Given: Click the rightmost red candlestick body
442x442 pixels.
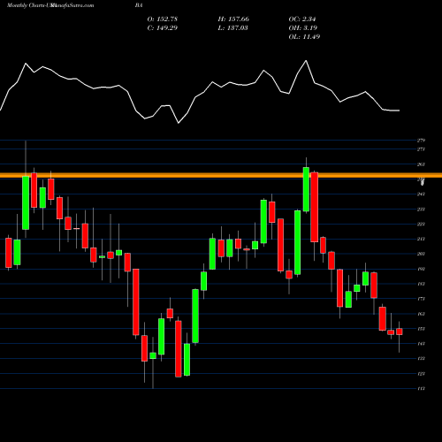Looking at the screenshot, I should pyautogui.click(x=400, y=331).
